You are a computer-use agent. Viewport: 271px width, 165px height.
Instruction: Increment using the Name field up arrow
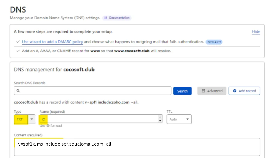click(160, 117)
